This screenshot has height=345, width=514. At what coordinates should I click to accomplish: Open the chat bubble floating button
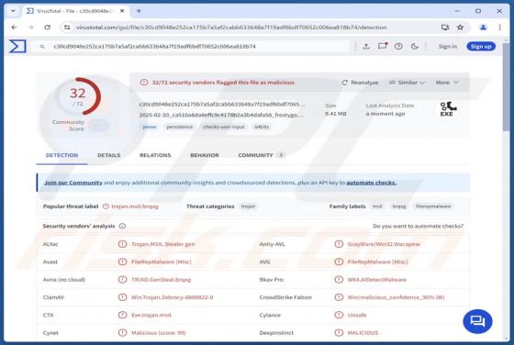477,321
